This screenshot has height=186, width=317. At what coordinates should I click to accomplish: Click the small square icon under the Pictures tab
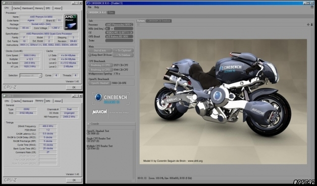click(x=139, y=25)
